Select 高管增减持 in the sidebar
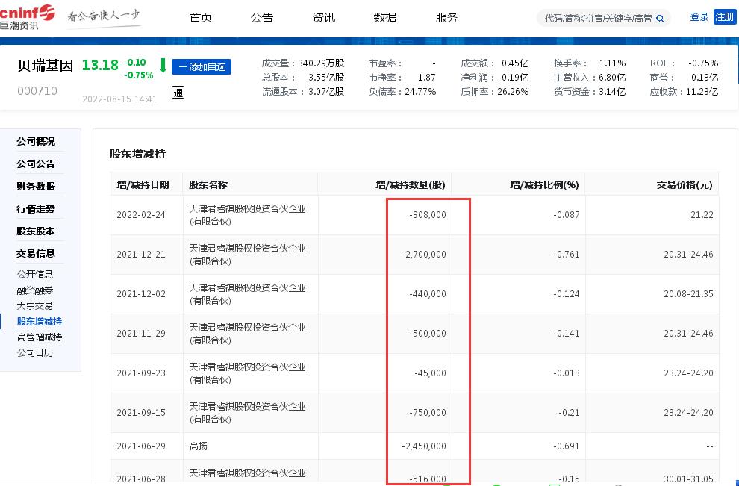Viewport: 739px width, 486px height. pos(38,337)
